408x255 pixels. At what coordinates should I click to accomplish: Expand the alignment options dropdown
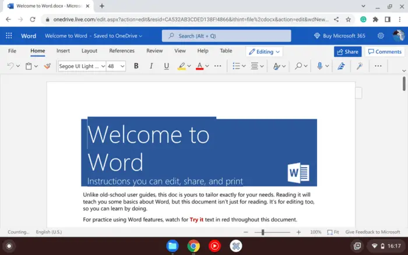click(262, 66)
